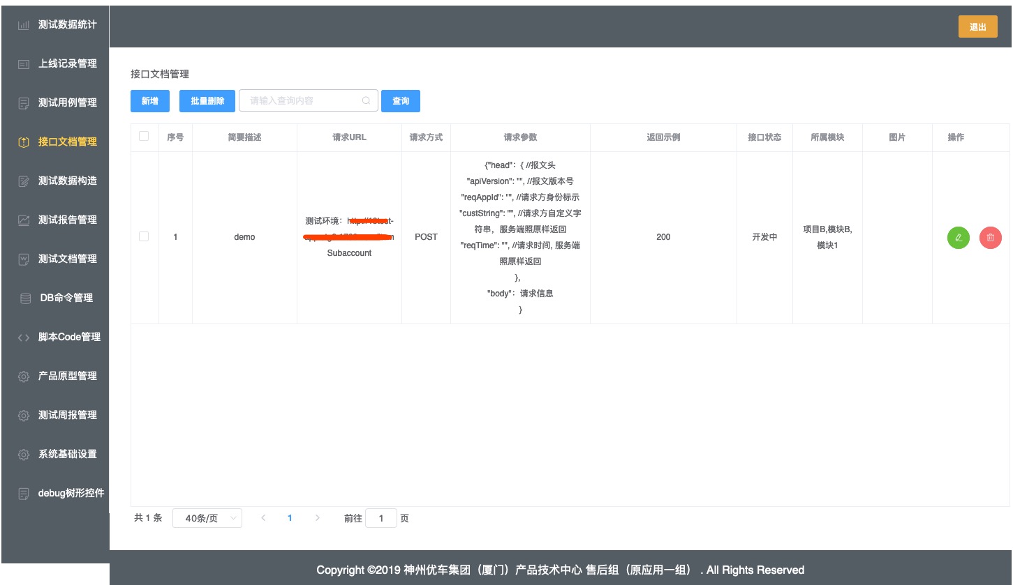Click red delete button for demo row

[x=991, y=238]
